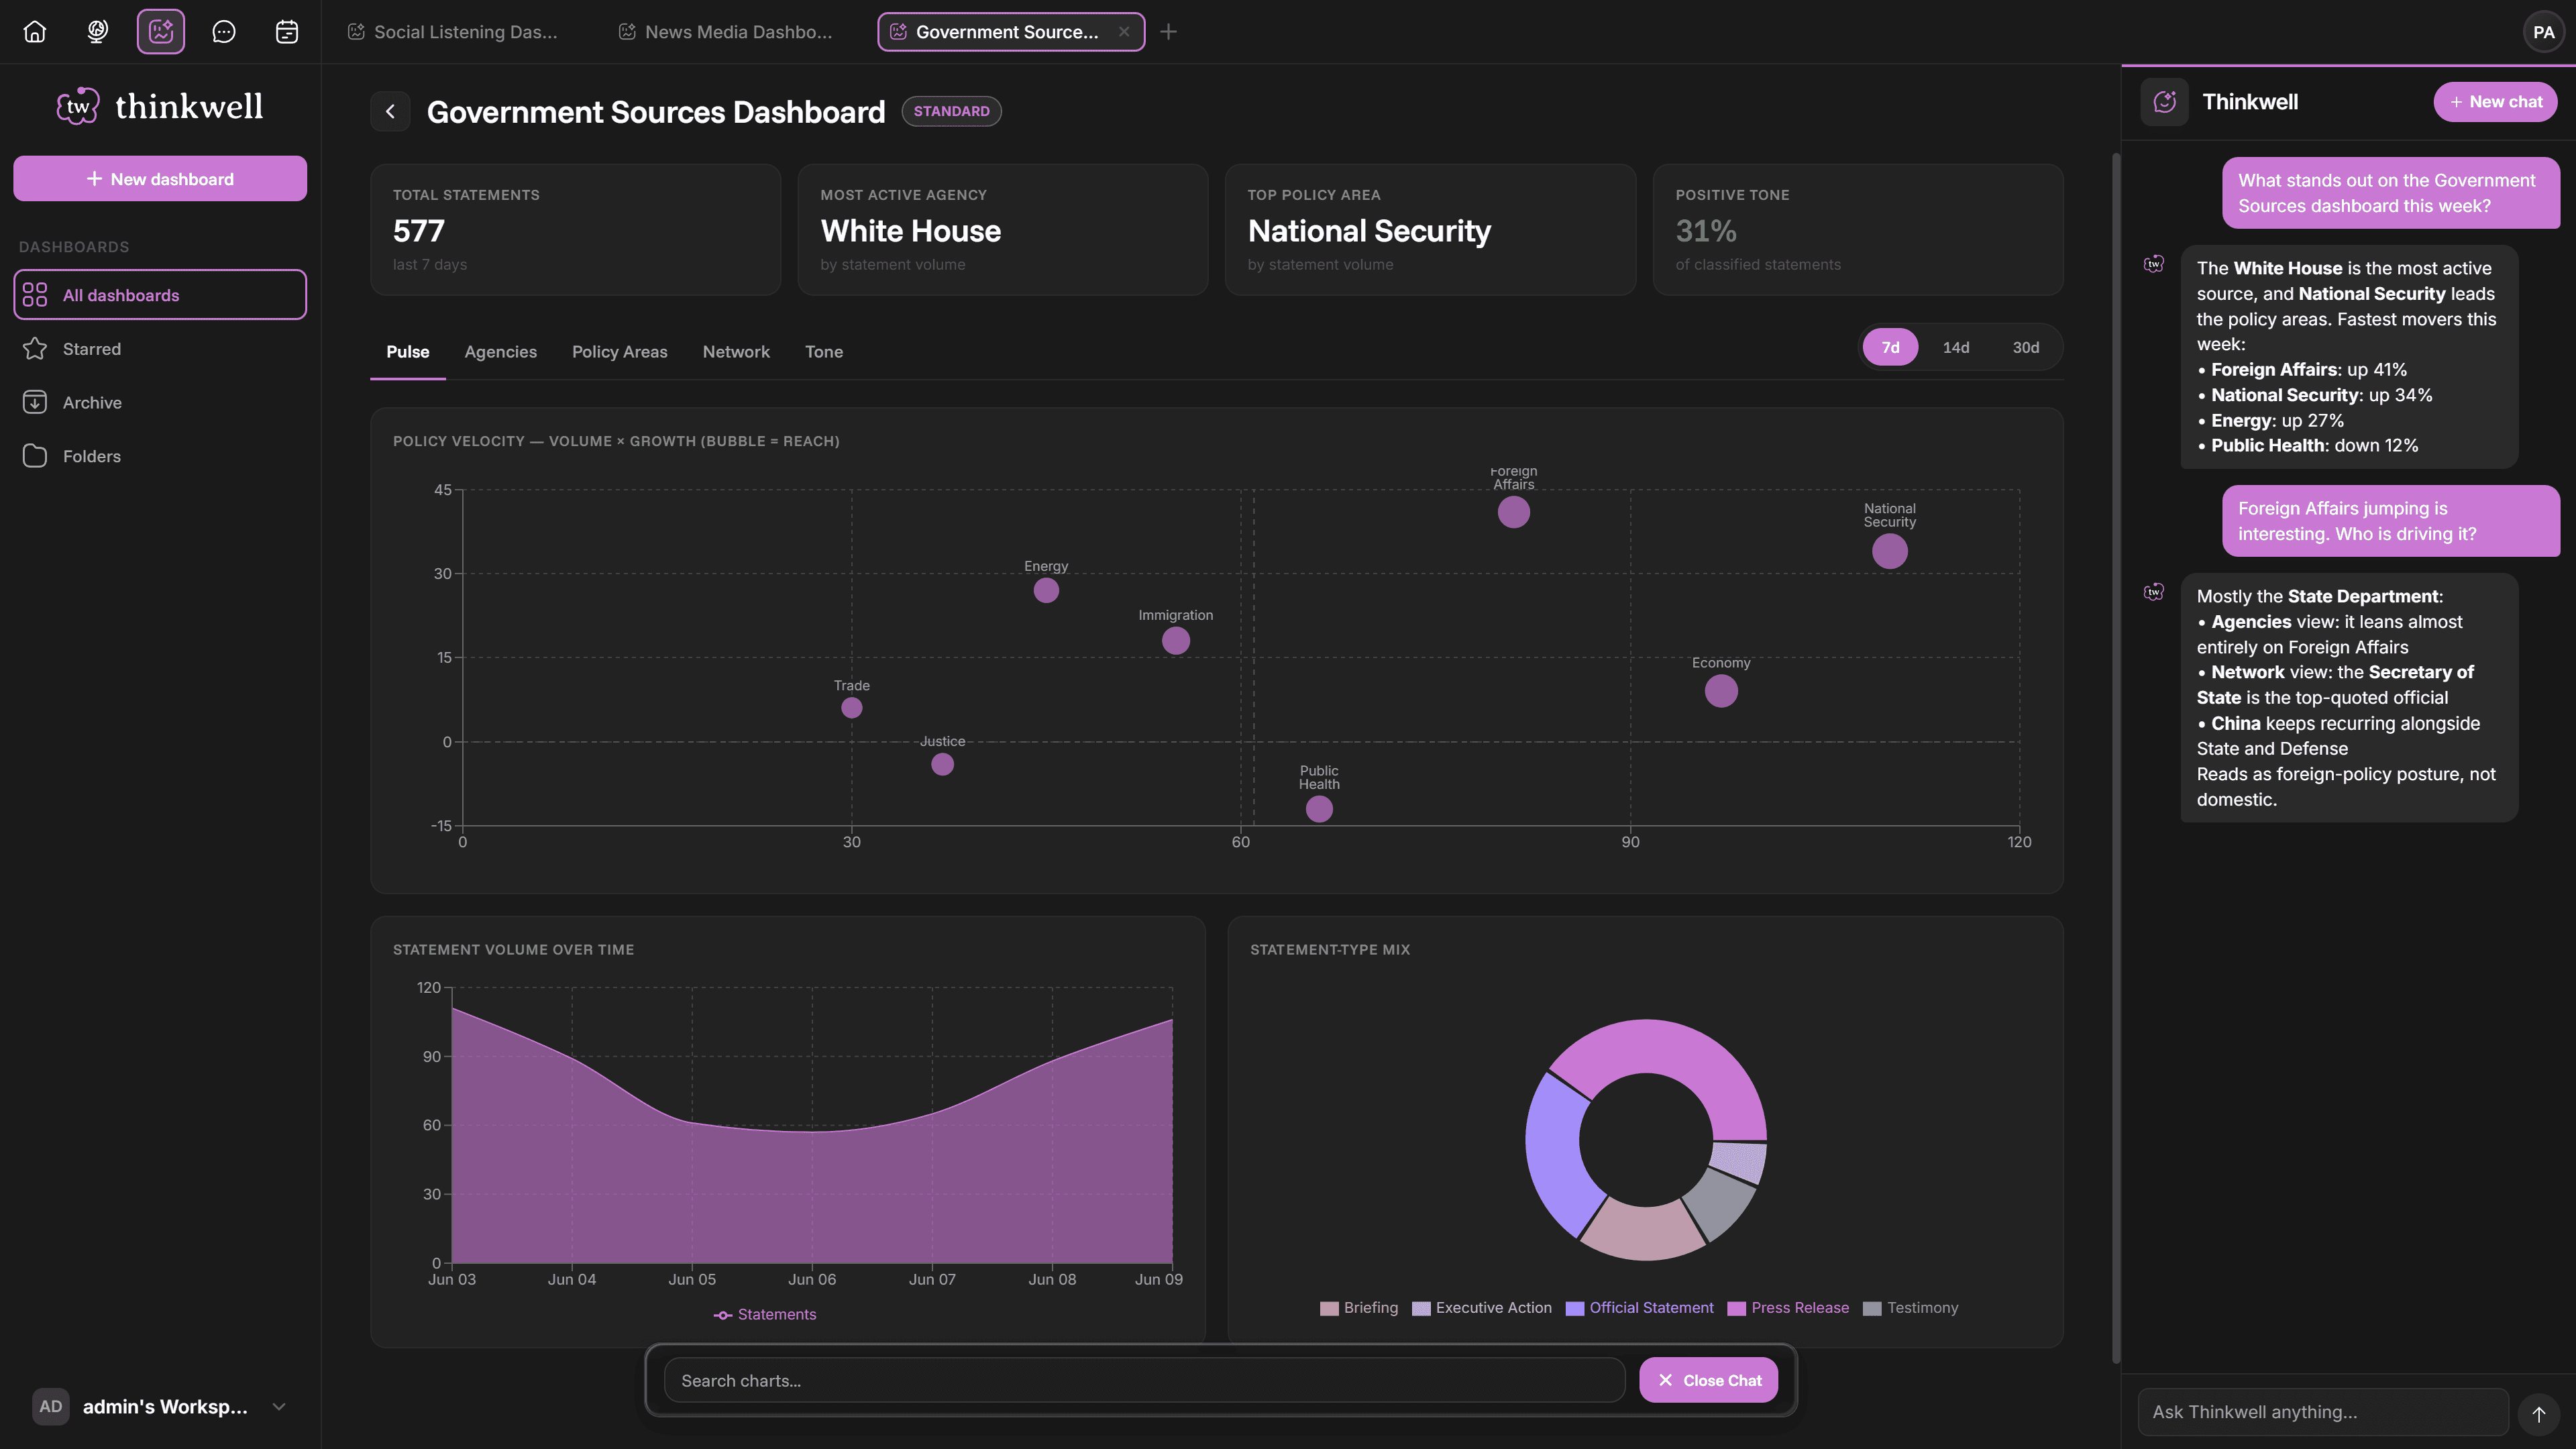Click the Close Chat button

(1708, 1380)
